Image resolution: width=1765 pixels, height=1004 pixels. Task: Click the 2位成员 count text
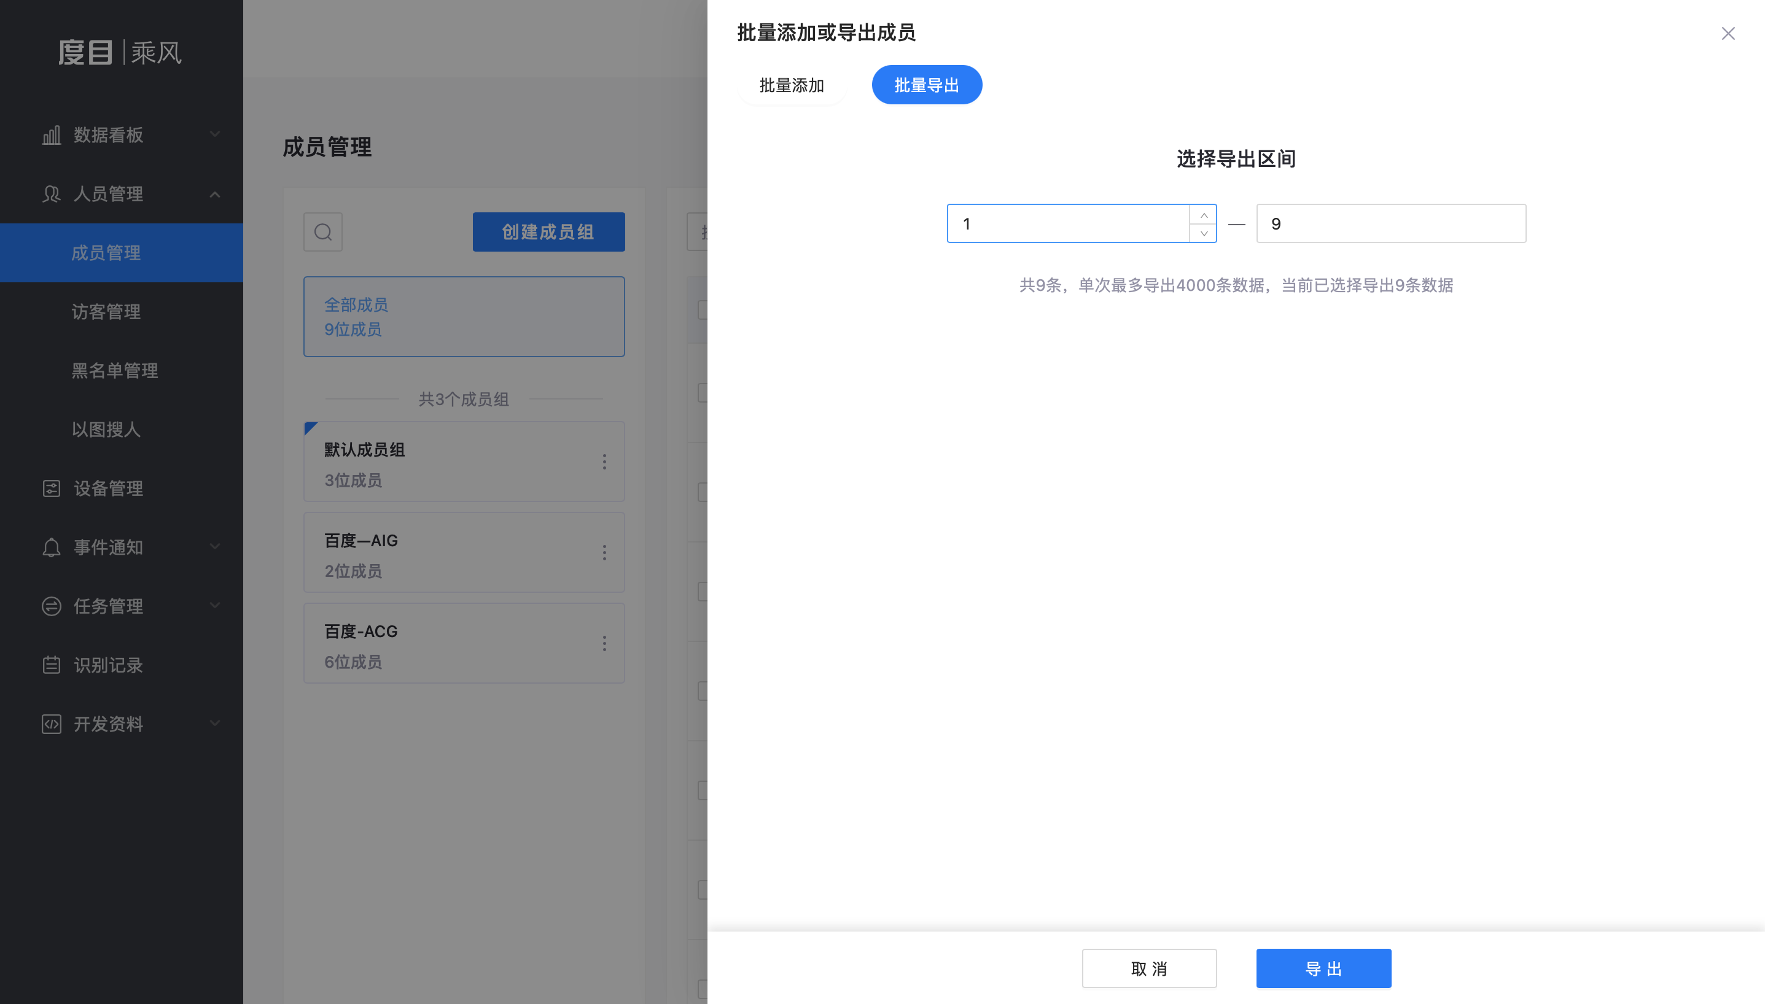353,571
